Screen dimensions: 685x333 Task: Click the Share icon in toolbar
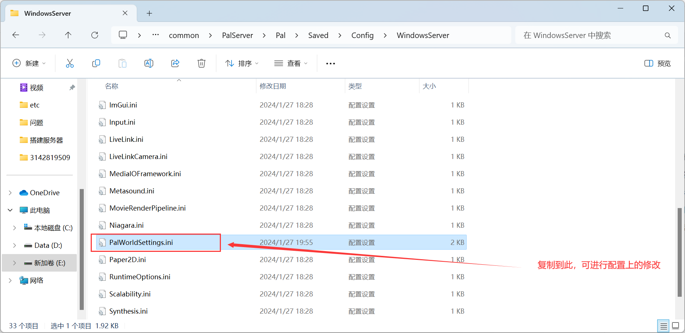pyautogui.click(x=175, y=63)
